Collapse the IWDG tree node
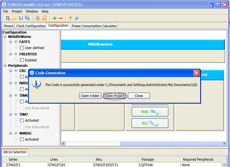The width and height of the screenshot is (230, 167). (x=10, y=83)
